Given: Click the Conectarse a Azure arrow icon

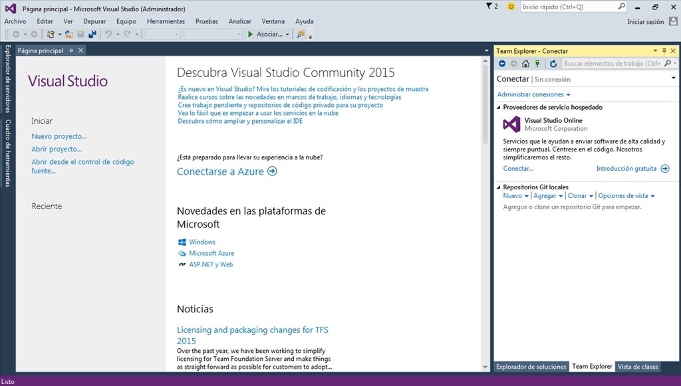Looking at the screenshot, I should coord(272,171).
